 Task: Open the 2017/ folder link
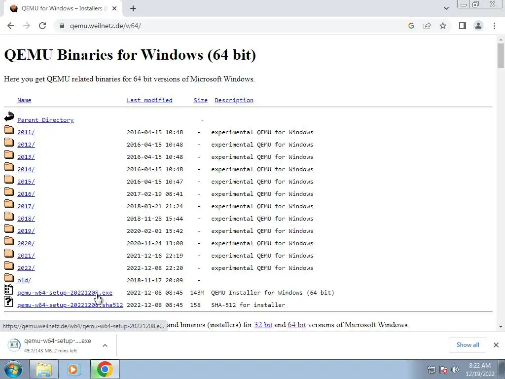click(26, 206)
